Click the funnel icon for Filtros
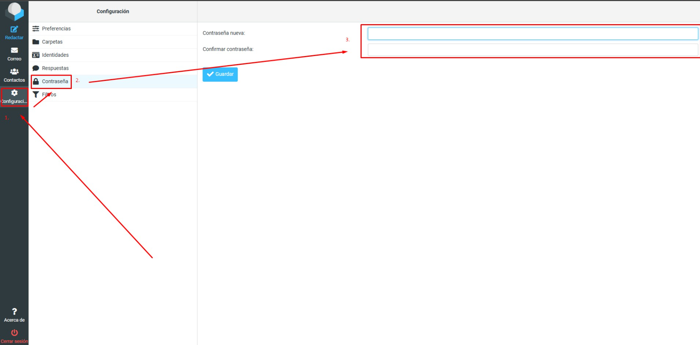 36,94
